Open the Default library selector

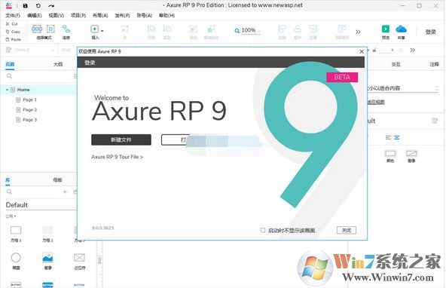41,205
